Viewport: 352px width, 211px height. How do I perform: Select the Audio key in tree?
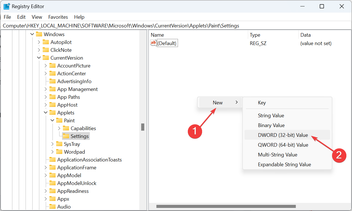64,207
